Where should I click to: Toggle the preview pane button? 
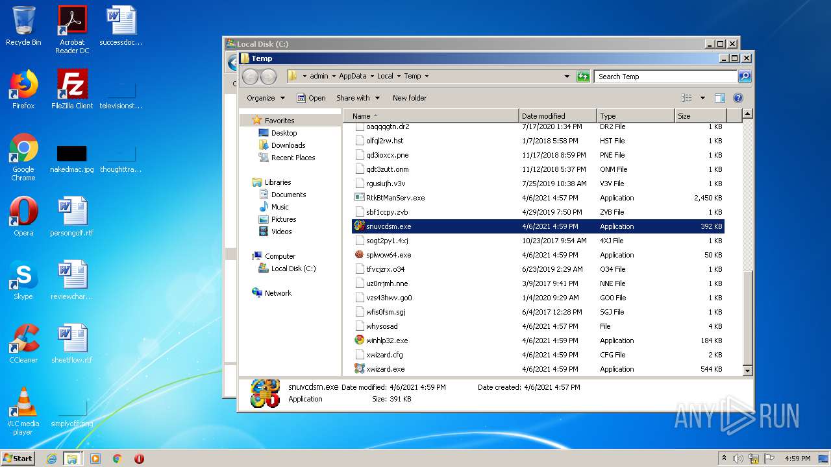tap(719, 98)
